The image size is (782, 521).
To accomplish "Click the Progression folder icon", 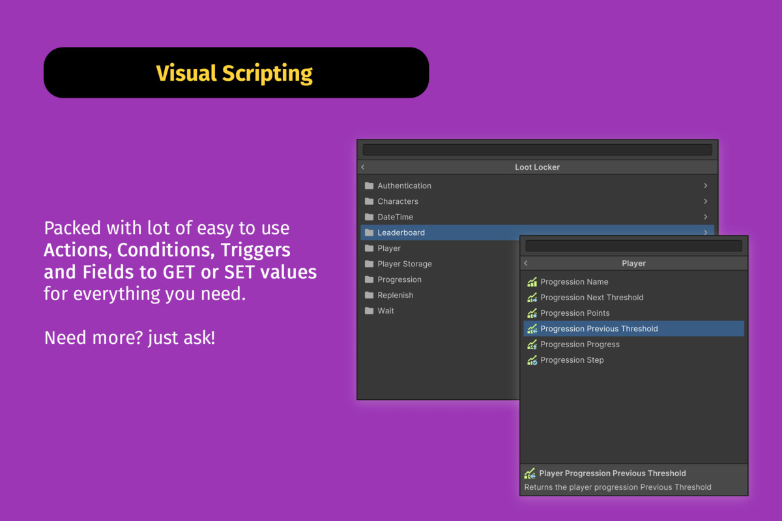I will 369,279.
